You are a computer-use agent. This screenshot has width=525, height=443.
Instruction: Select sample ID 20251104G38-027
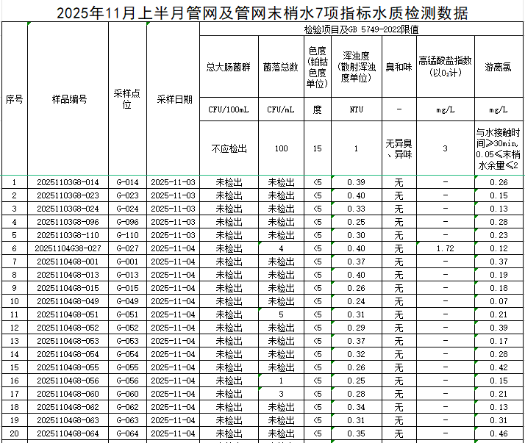click(x=68, y=248)
